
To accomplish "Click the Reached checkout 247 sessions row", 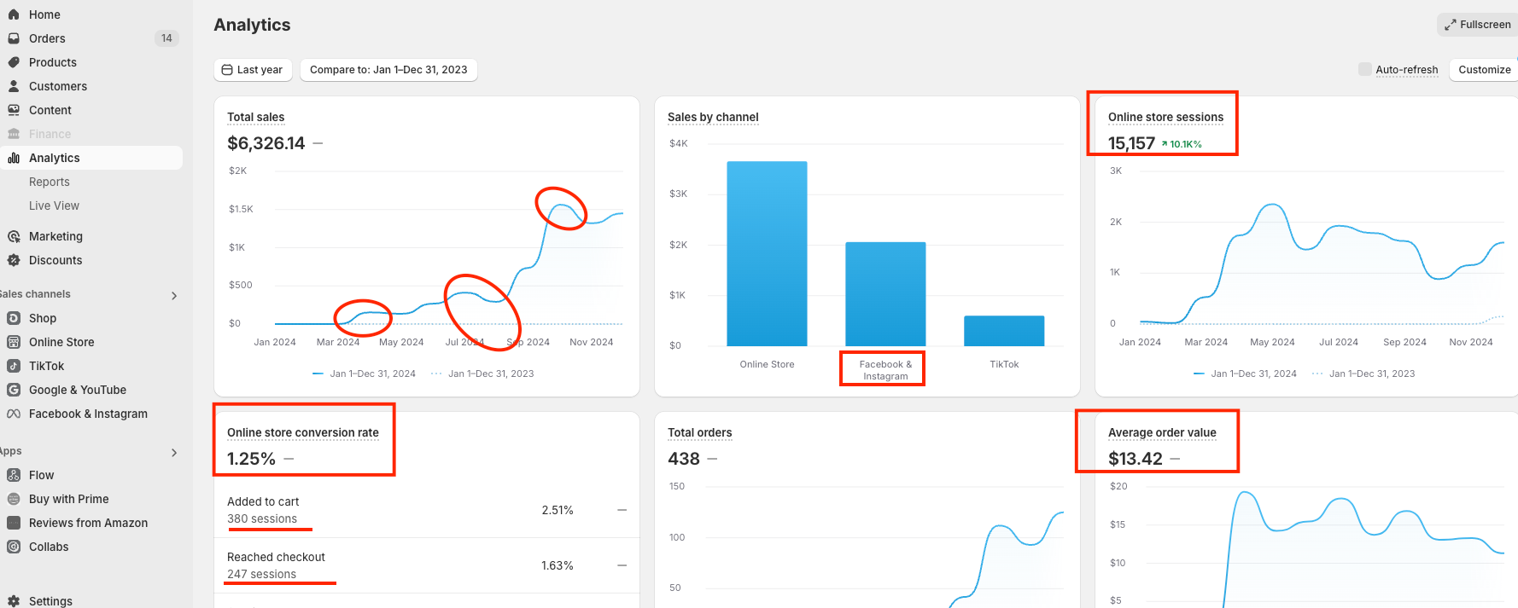I will [427, 565].
